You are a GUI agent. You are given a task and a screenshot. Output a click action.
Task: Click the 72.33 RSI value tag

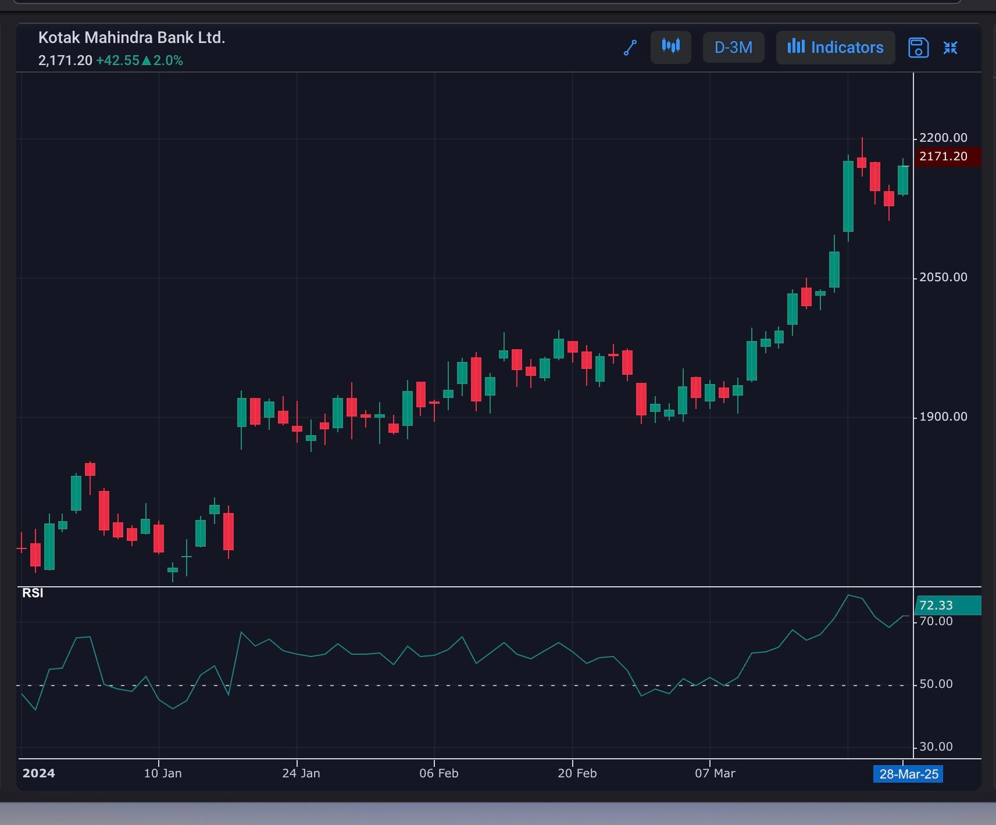pyautogui.click(x=948, y=605)
